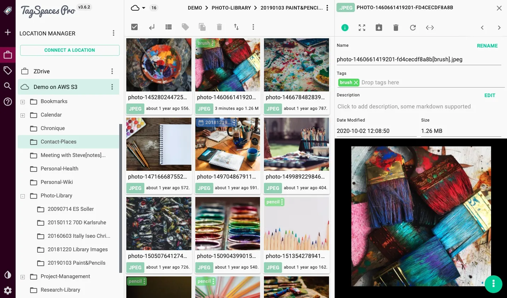Open the folder view more options menu

click(x=253, y=27)
